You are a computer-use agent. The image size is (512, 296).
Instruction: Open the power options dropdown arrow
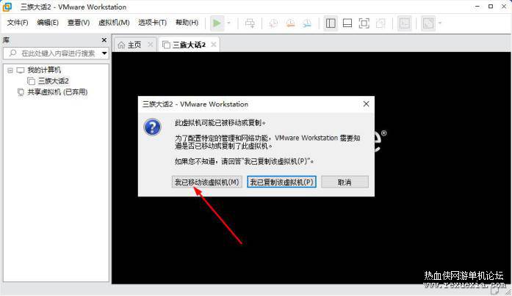click(x=228, y=23)
